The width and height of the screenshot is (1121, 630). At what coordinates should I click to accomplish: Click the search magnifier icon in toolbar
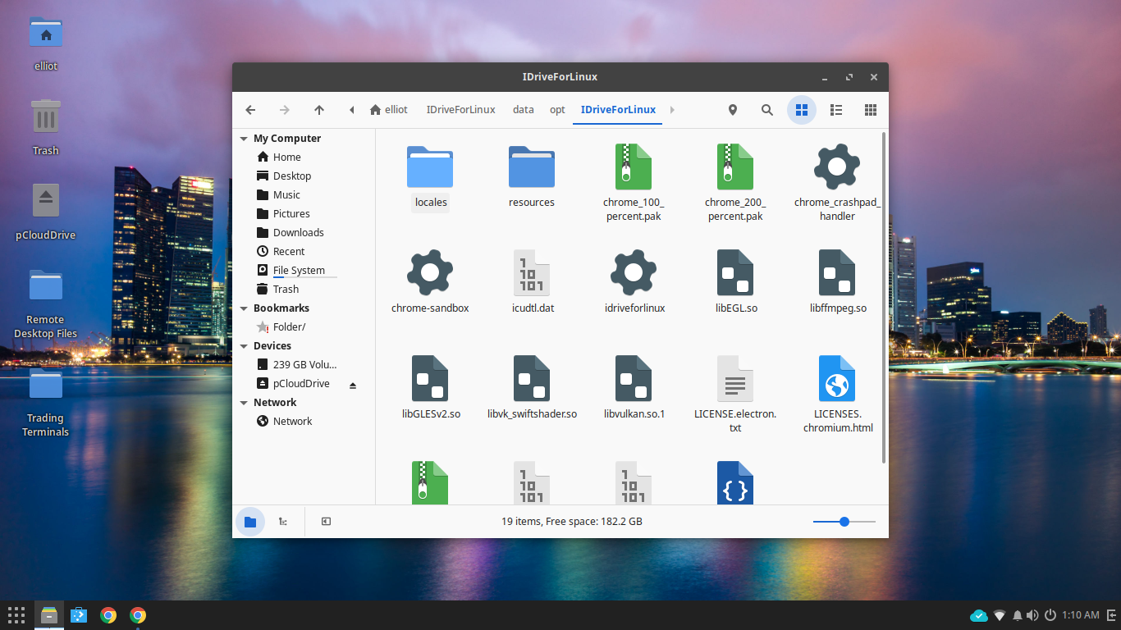tap(766, 110)
